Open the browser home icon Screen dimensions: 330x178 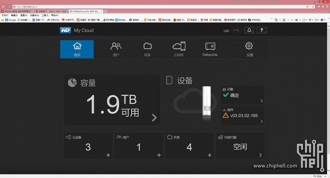tap(319, 7)
